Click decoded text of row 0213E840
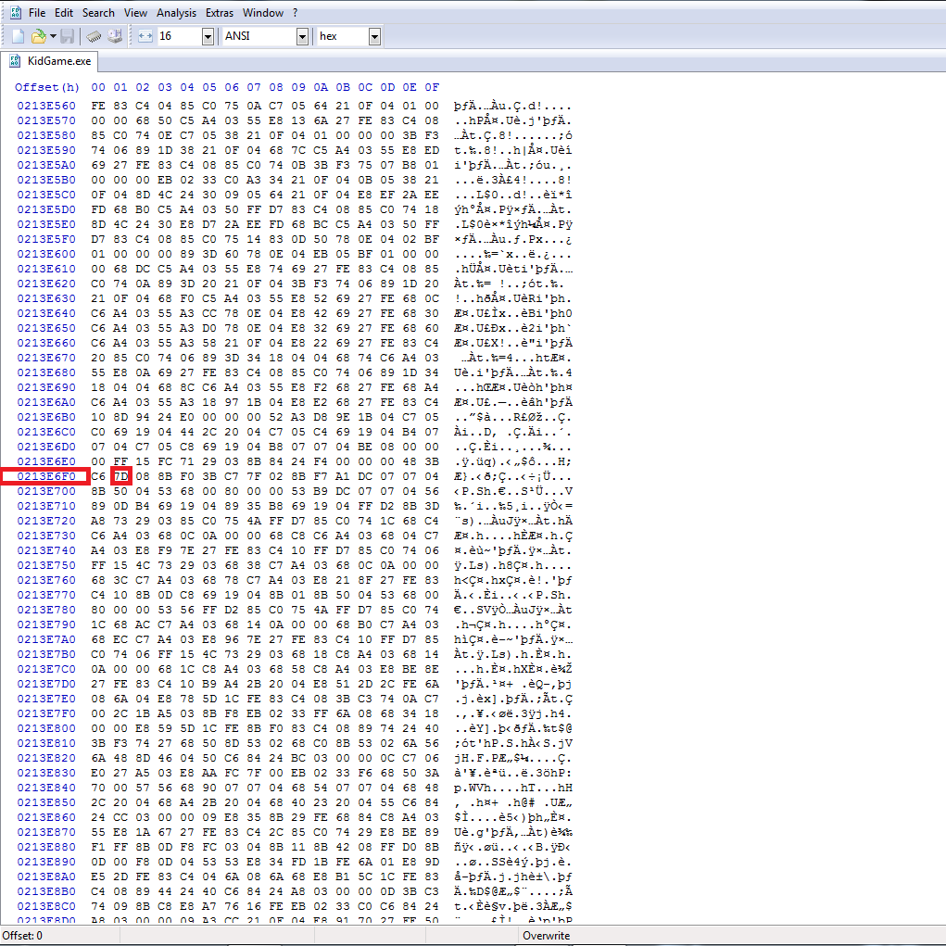This screenshot has height=946, width=946. coord(513,788)
